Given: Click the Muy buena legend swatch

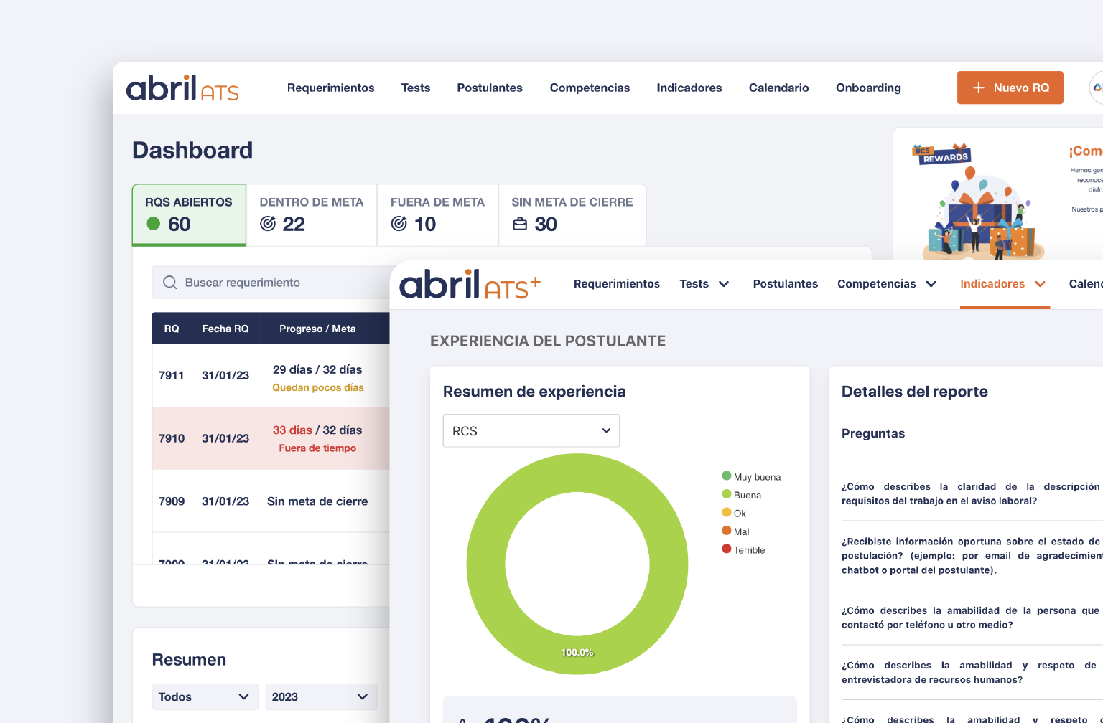Looking at the screenshot, I should (727, 476).
